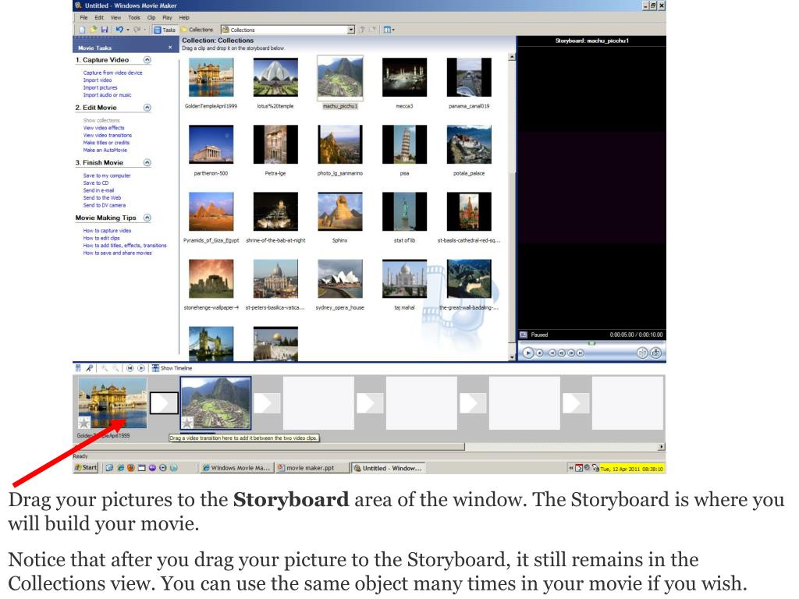Click How to edit clips link
799x599 pixels.
pos(101,238)
